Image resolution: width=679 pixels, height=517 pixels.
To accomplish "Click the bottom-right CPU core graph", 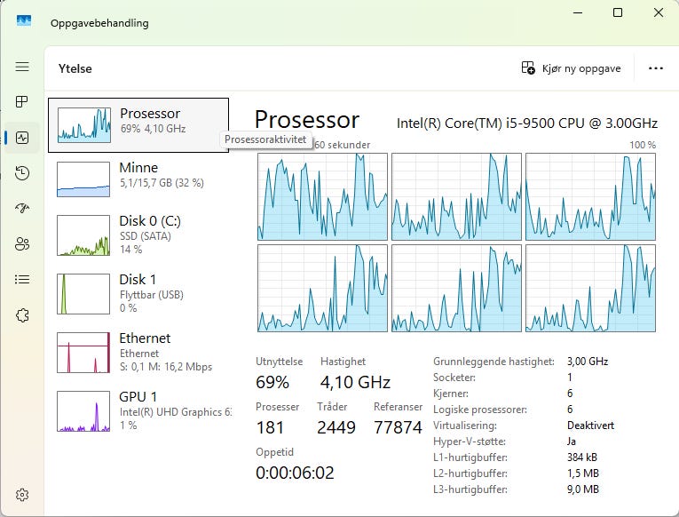I will 590,289.
